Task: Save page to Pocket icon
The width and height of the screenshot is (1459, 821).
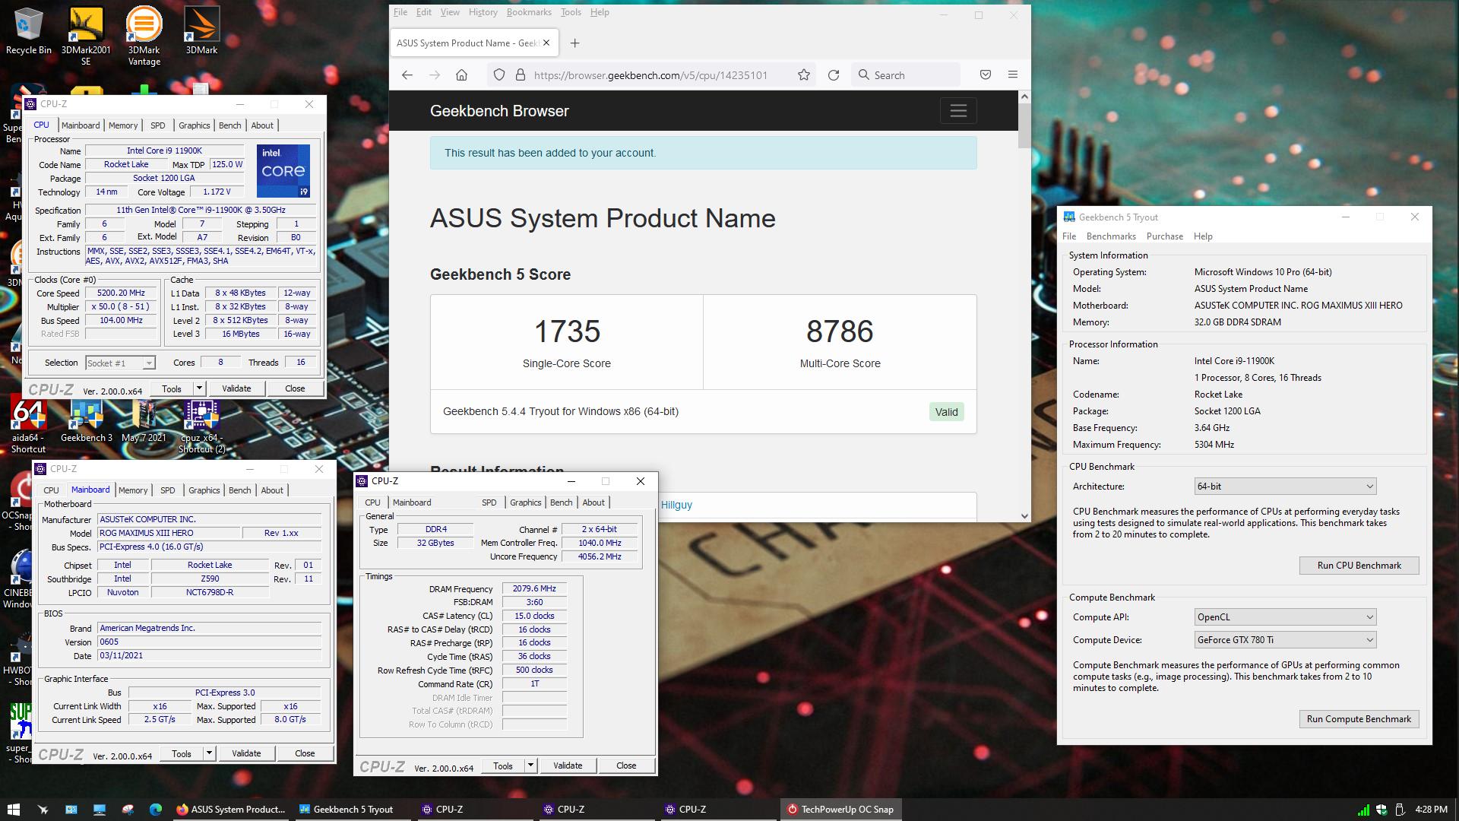Action: click(986, 74)
